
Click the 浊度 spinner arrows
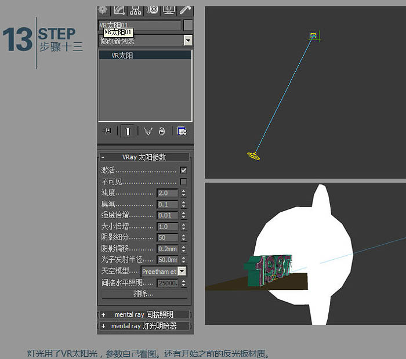pyautogui.click(x=184, y=193)
